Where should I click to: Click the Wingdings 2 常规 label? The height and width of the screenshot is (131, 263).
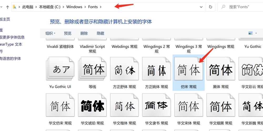156,49
